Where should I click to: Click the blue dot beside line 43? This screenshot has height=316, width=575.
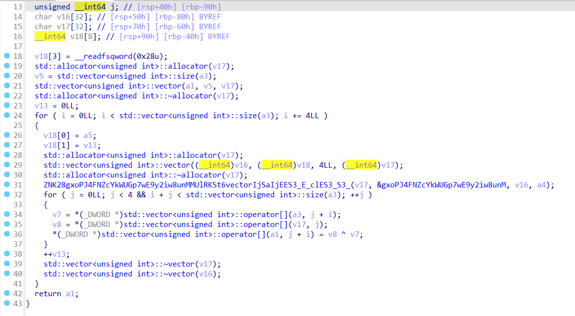point(6,303)
